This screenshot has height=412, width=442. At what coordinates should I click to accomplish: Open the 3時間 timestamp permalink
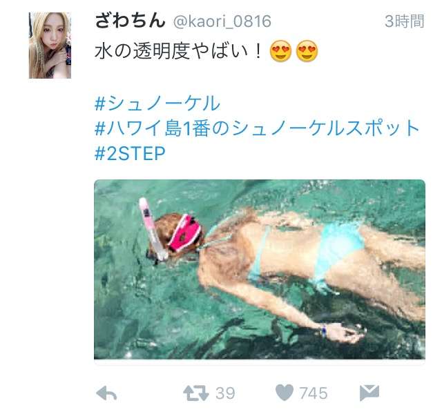coord(405,21)
